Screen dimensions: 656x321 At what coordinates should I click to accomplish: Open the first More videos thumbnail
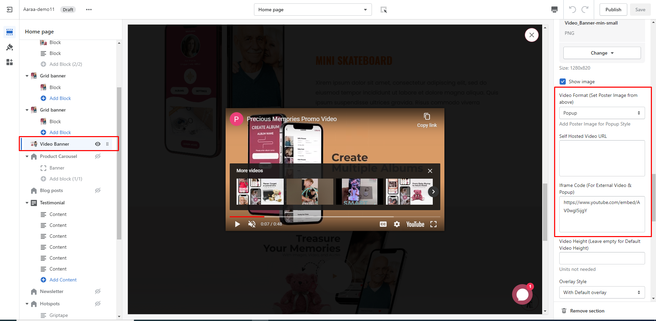pyautogui.click(x=260, y=191)
